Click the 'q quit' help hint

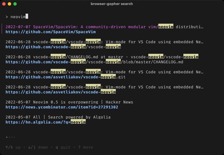(63, 147)
